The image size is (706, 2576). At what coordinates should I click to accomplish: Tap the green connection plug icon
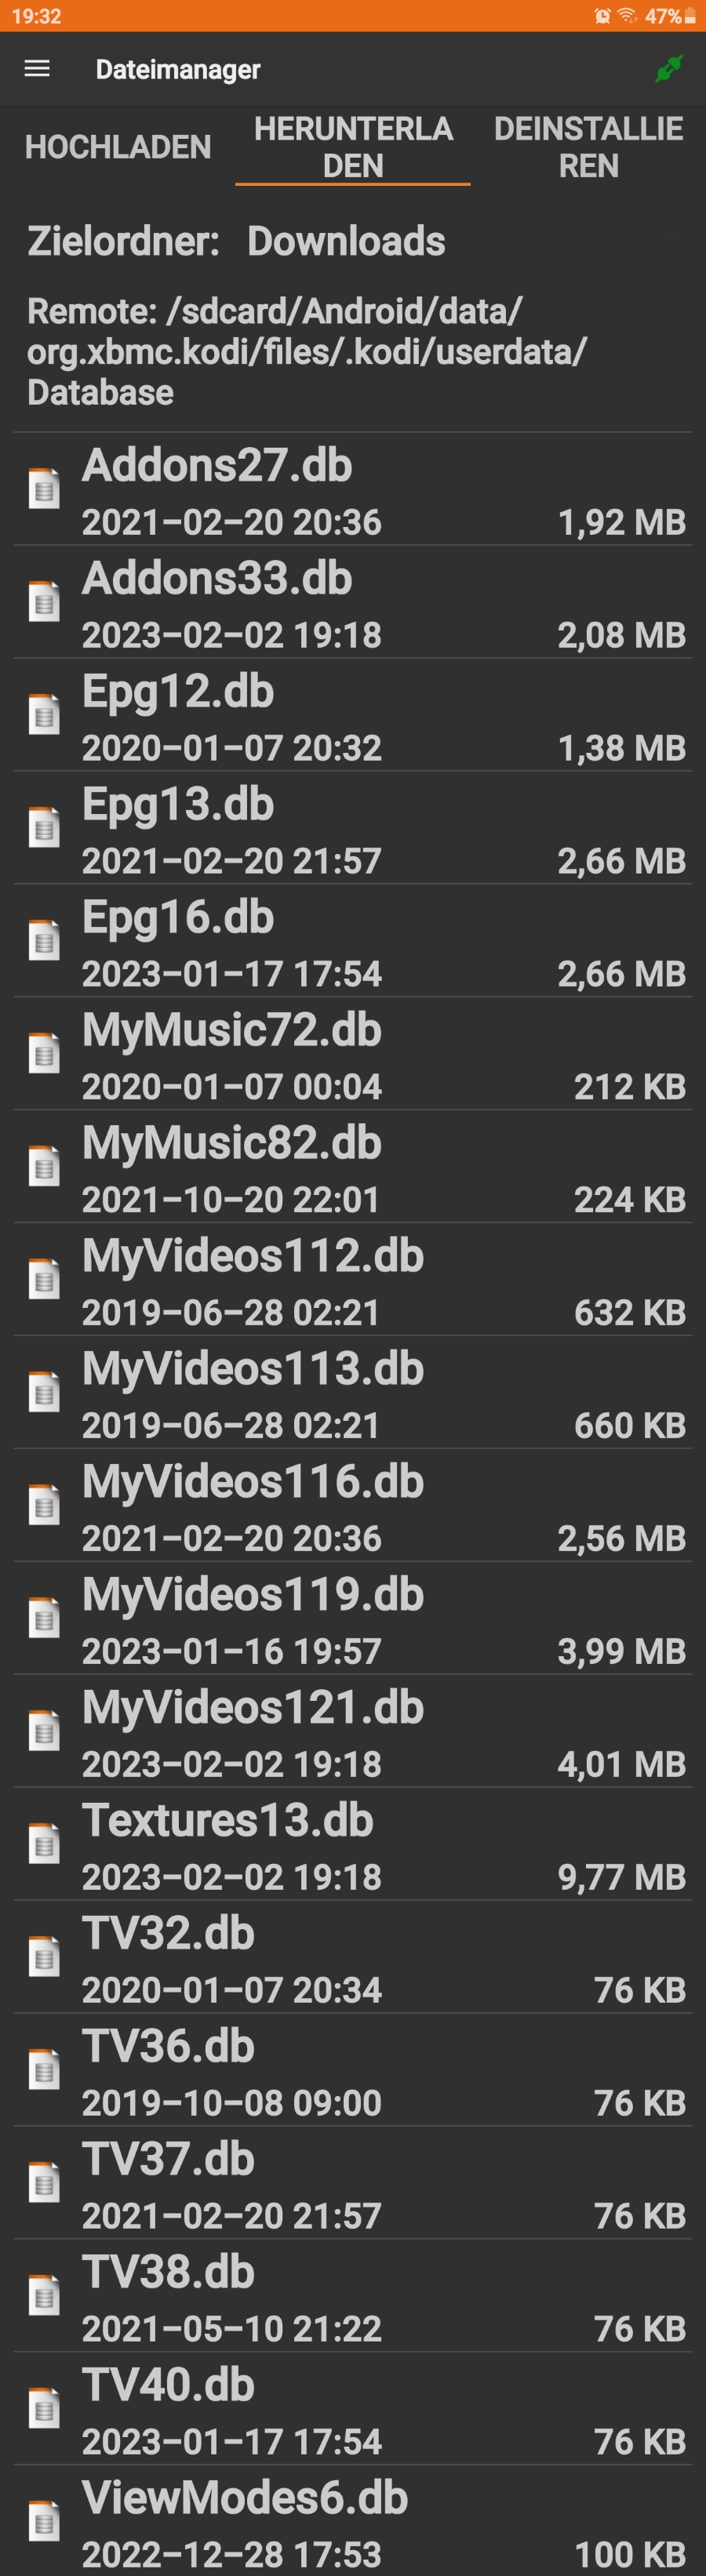tap(669, 69)
